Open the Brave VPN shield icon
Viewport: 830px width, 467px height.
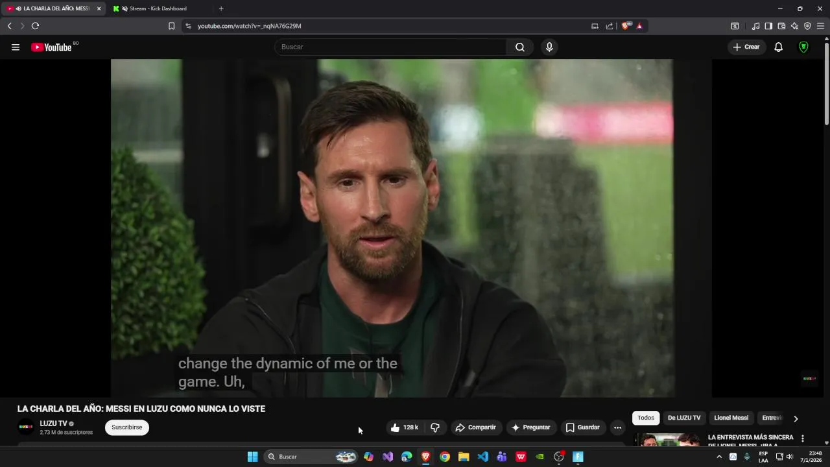point(807,26)
